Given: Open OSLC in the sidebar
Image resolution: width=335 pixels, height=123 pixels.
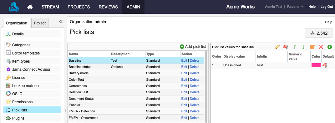Looking at the screenshot, I should click(33, 94).
